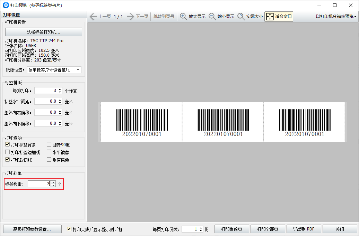Increase 整体向右偏移 offset value
Viewport: 359px width, 236px height.
click(x=60, y=111)
